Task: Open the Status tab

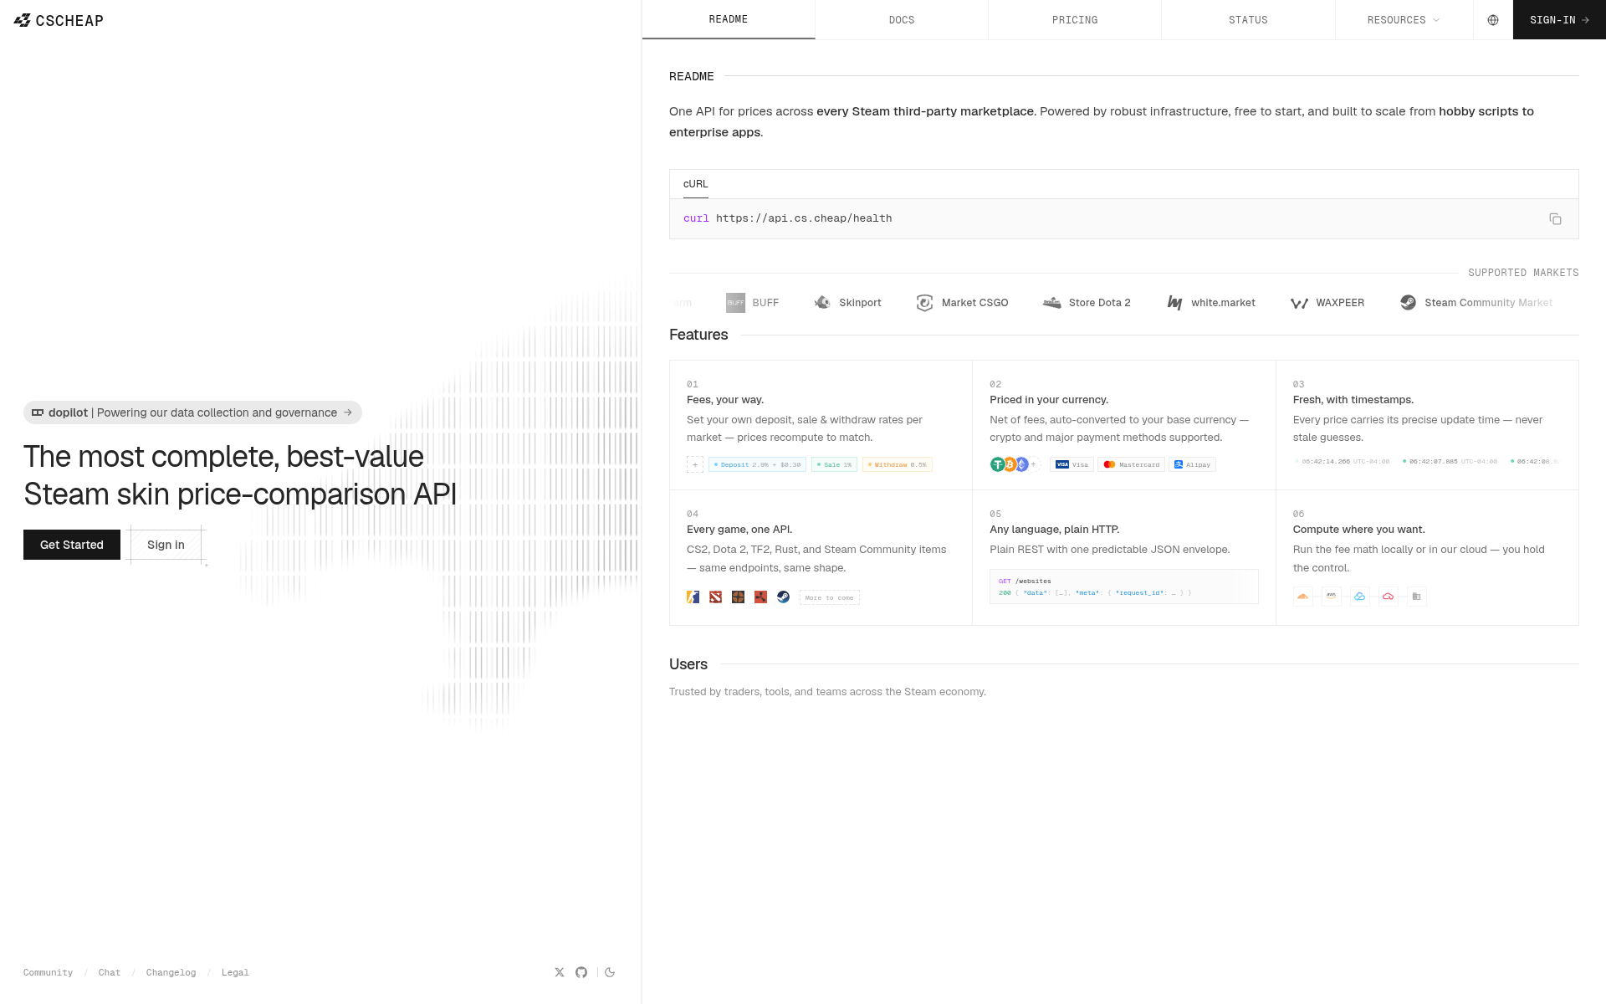Action: 1248,20
